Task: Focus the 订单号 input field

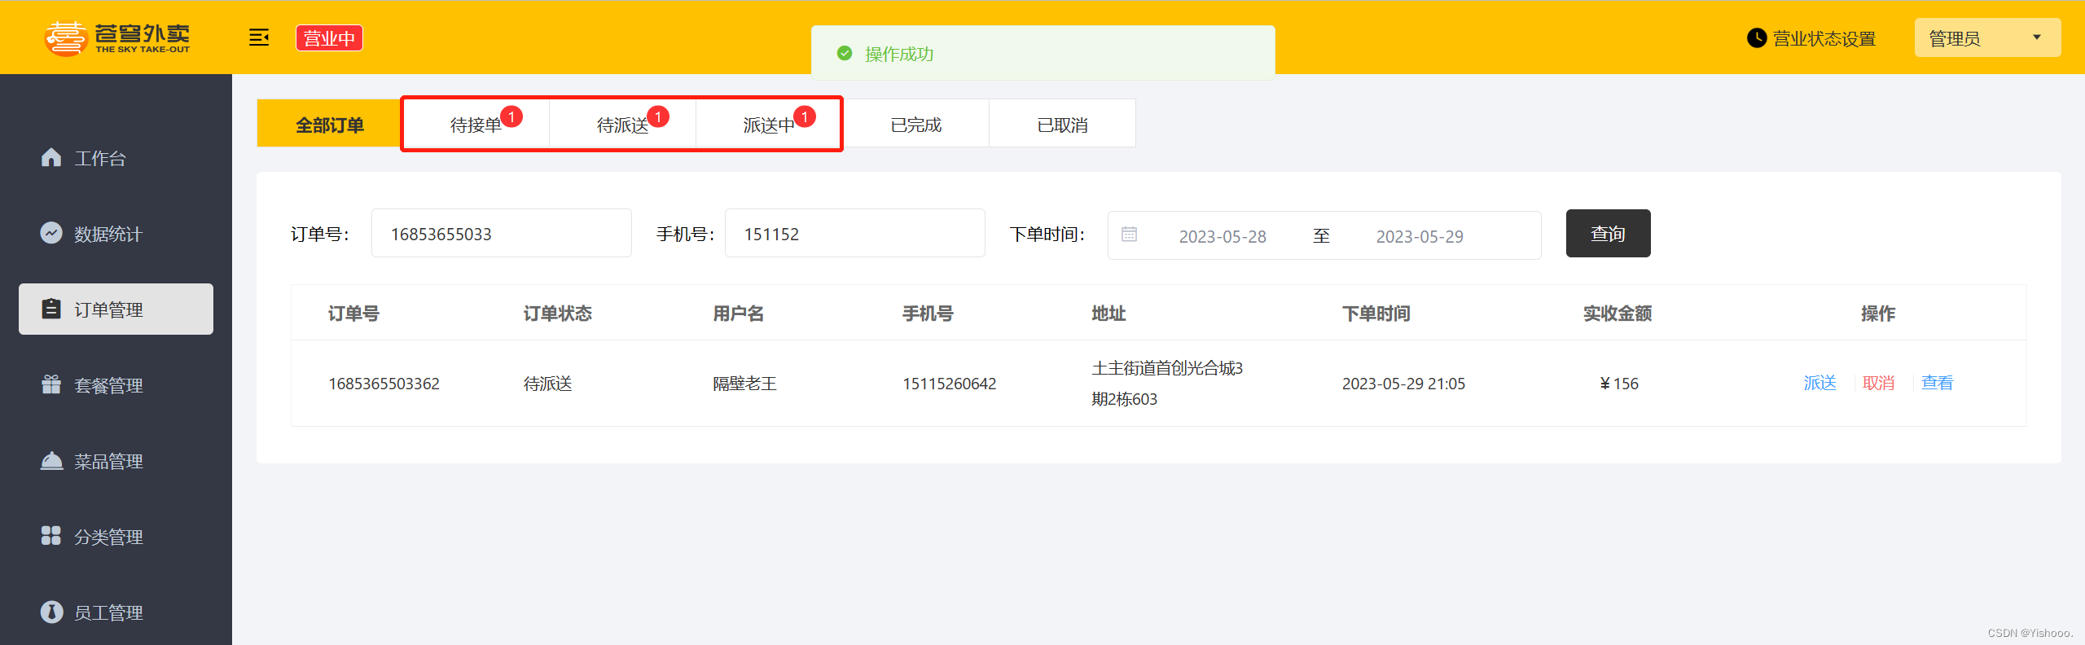Action: point(502,234)
